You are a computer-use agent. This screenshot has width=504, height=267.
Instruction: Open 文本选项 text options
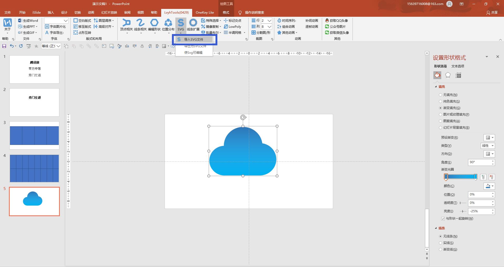(458, 66)
